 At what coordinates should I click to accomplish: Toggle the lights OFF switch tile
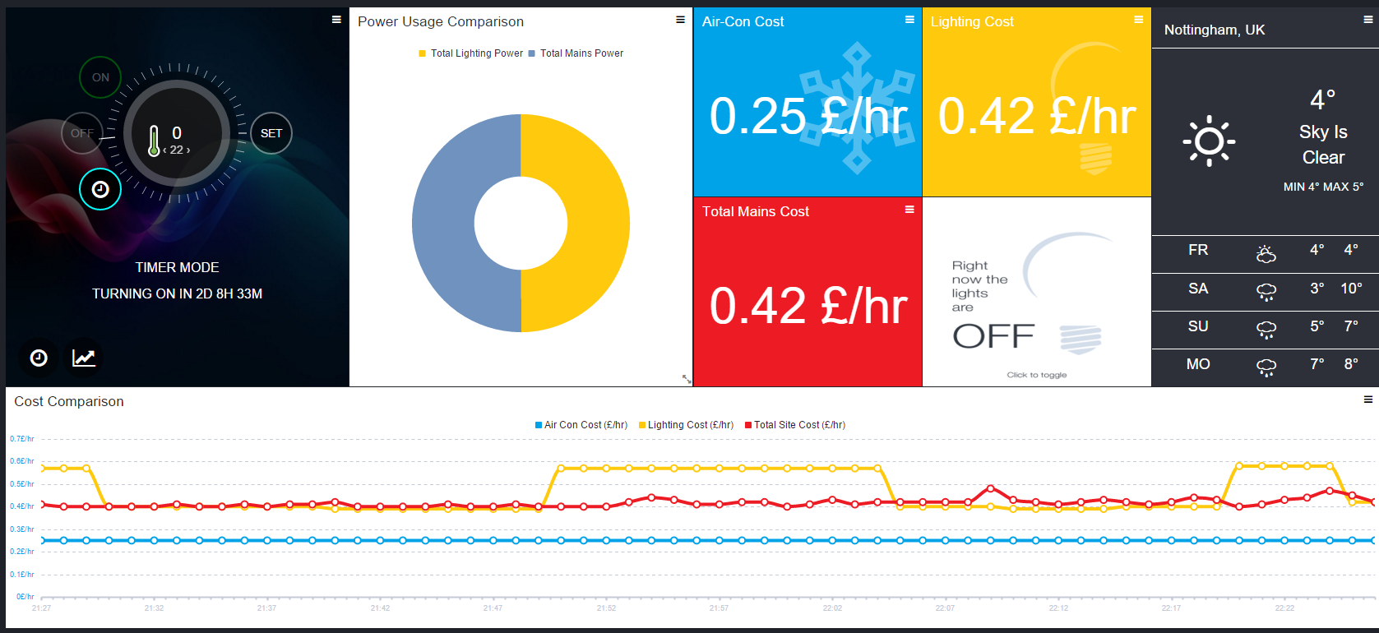1037,292
